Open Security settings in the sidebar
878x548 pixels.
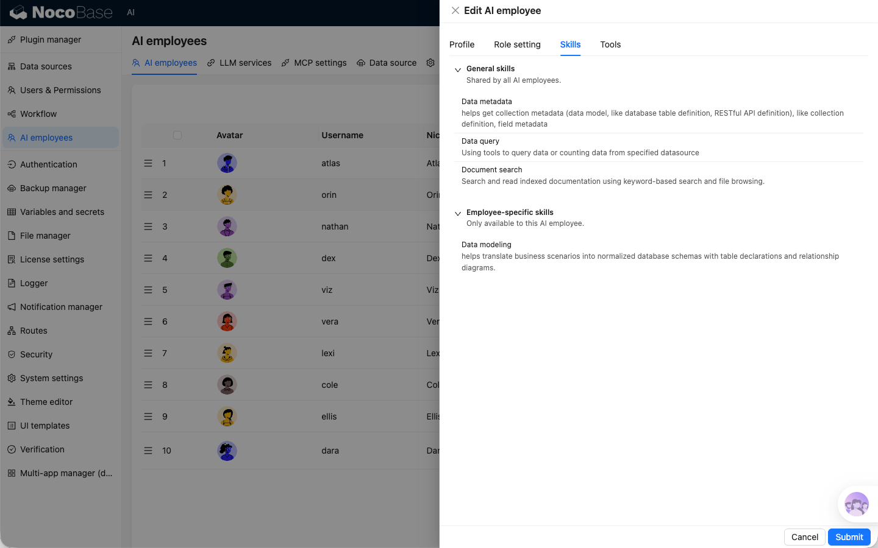click(x=36, y=354)
